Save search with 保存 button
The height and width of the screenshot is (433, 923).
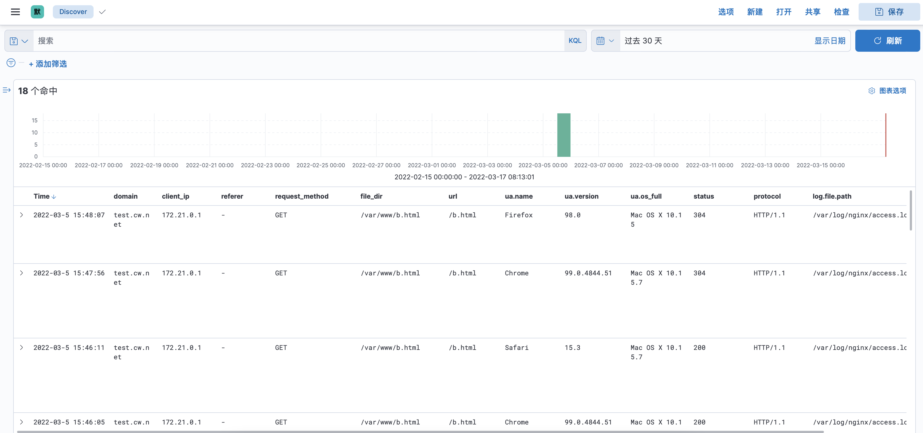coord(889,12)
